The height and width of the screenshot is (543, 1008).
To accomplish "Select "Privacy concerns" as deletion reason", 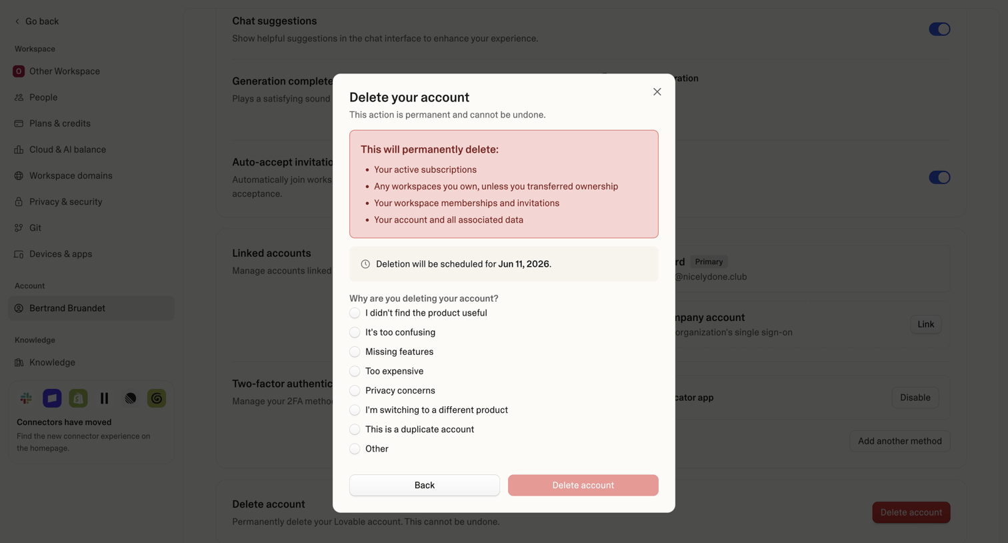I will (x=355, y=391).
